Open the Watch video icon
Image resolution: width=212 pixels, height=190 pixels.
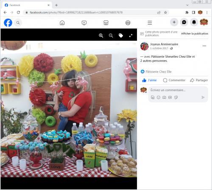pos(84,23)
